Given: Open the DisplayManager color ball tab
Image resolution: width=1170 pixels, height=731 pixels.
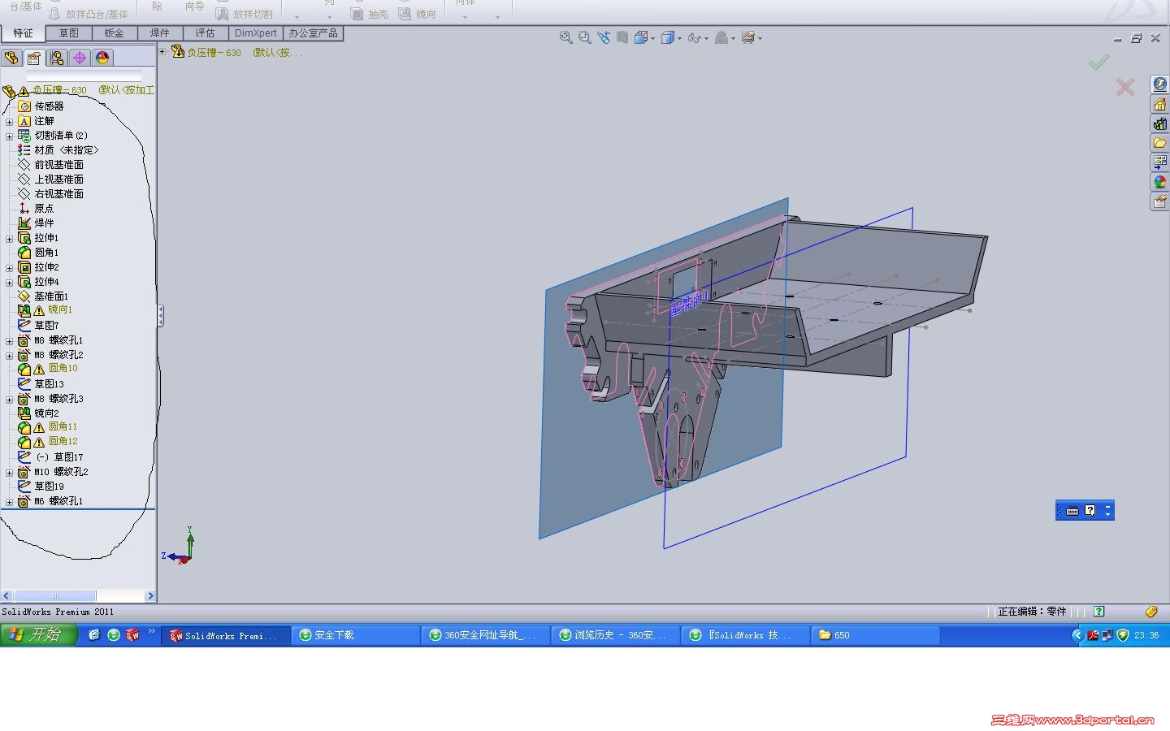Looking at the screenshot, I should tap(102, 58).
